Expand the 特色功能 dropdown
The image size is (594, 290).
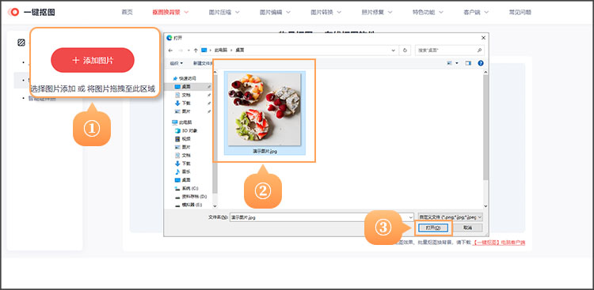428,12
